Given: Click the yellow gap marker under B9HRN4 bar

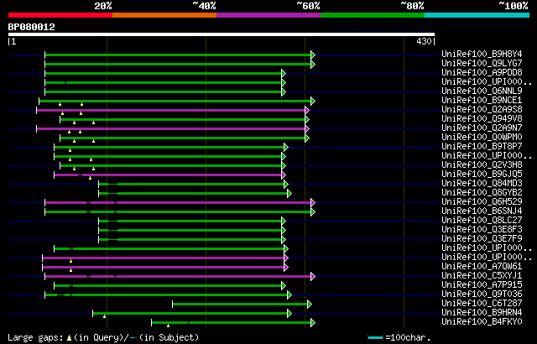Looking at the screenshot, I should point(104,316).
